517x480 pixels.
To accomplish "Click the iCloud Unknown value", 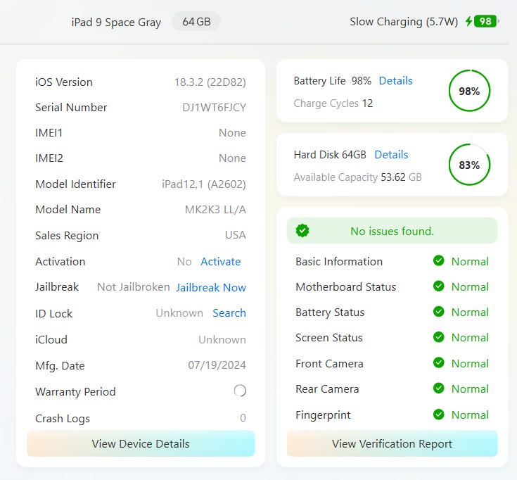I will 222,340.
